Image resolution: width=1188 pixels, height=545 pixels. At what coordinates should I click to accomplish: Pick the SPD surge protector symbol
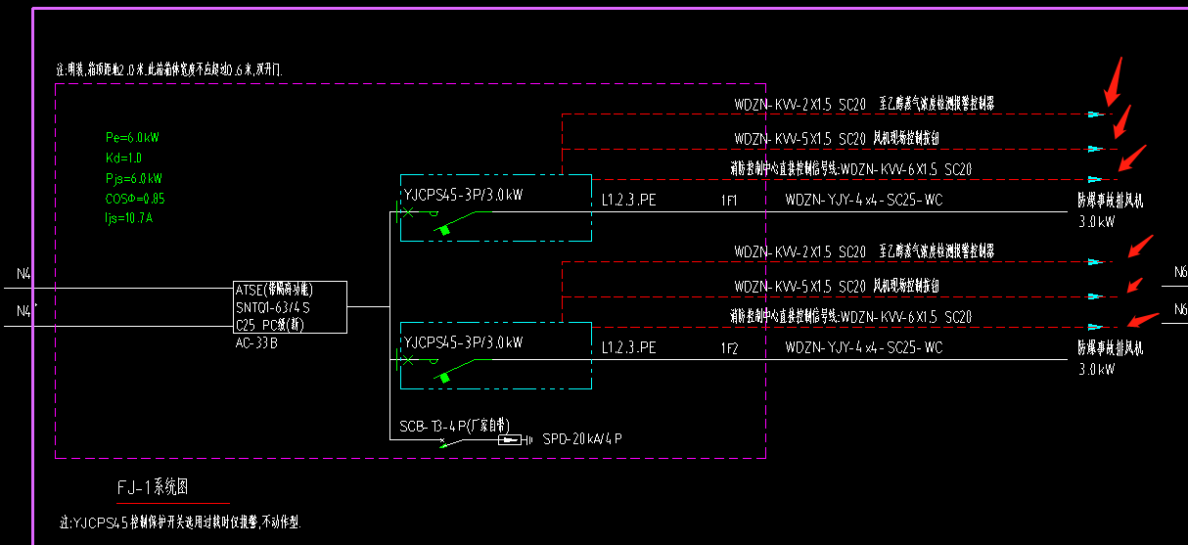(510, 440)
